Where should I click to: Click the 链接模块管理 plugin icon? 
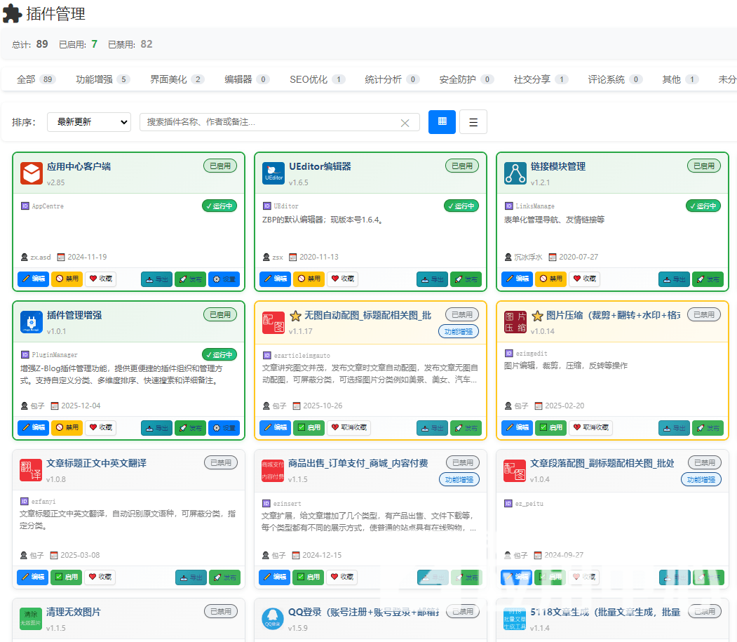click(x=515, y=173)
